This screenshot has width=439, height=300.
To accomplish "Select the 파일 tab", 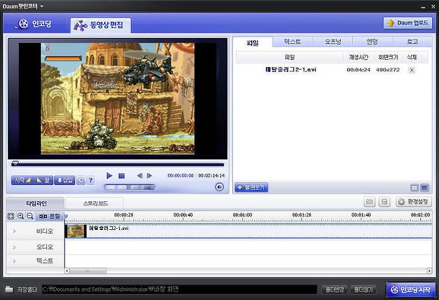I will pyautogui.click(x=252, y=43).
